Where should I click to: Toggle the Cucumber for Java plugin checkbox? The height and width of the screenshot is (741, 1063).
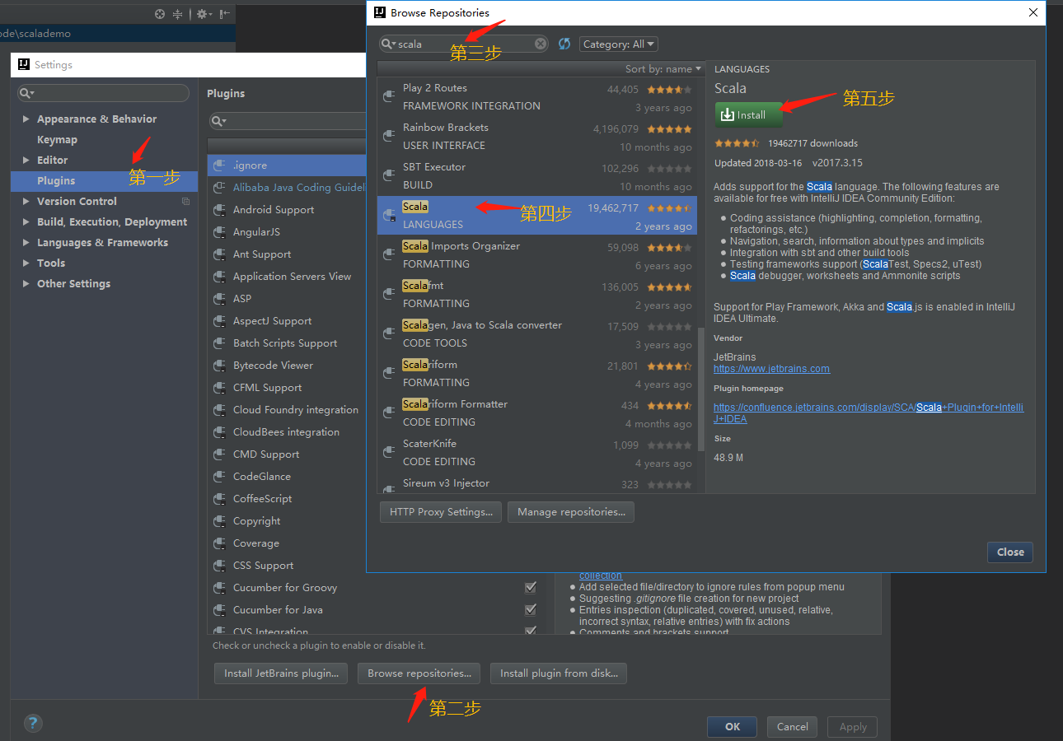pos(531,609)
